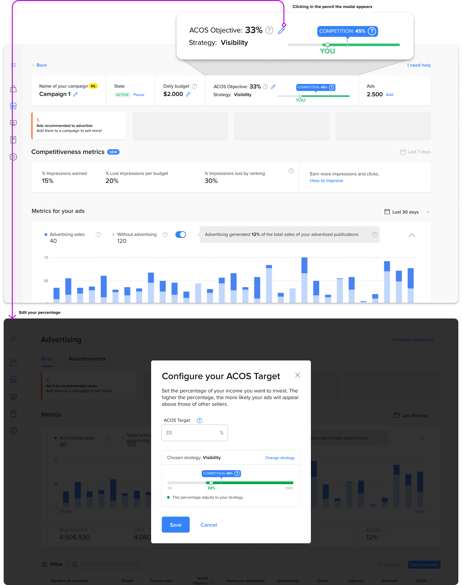
Task: Toggle the Without advertising switch
Action: 181,235
